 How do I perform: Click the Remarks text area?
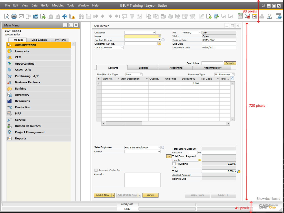pos(142,180)
